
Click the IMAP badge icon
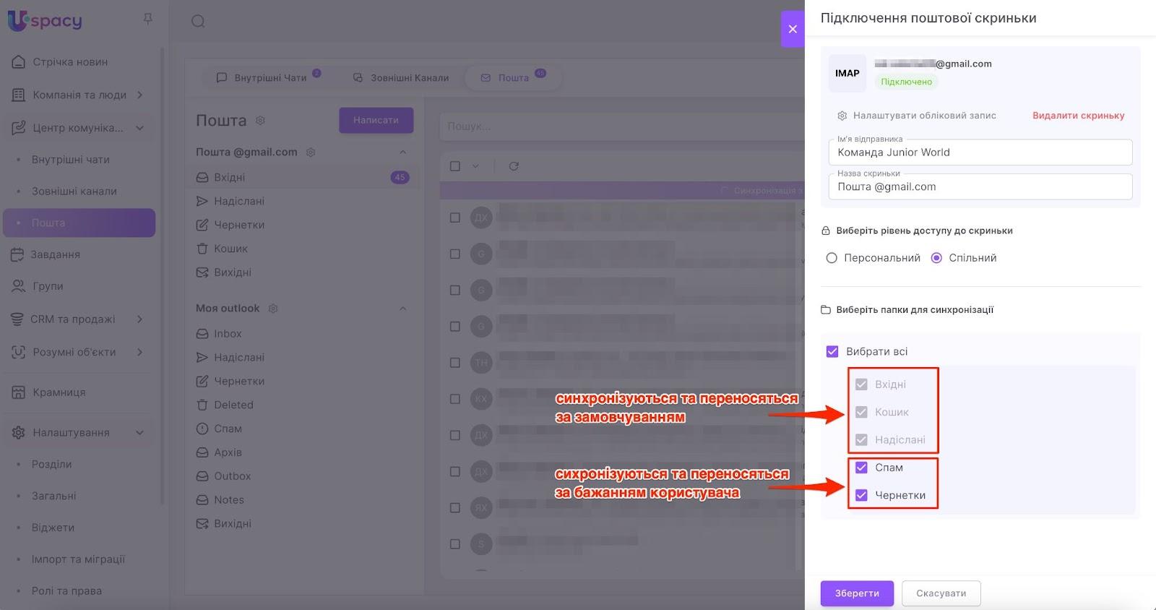pyautogui.click(x=847, y=73)
